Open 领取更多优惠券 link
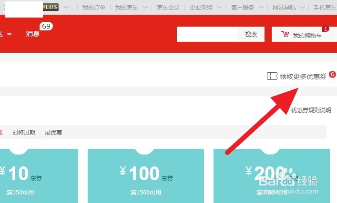337x203 pixels. point(303,77)
